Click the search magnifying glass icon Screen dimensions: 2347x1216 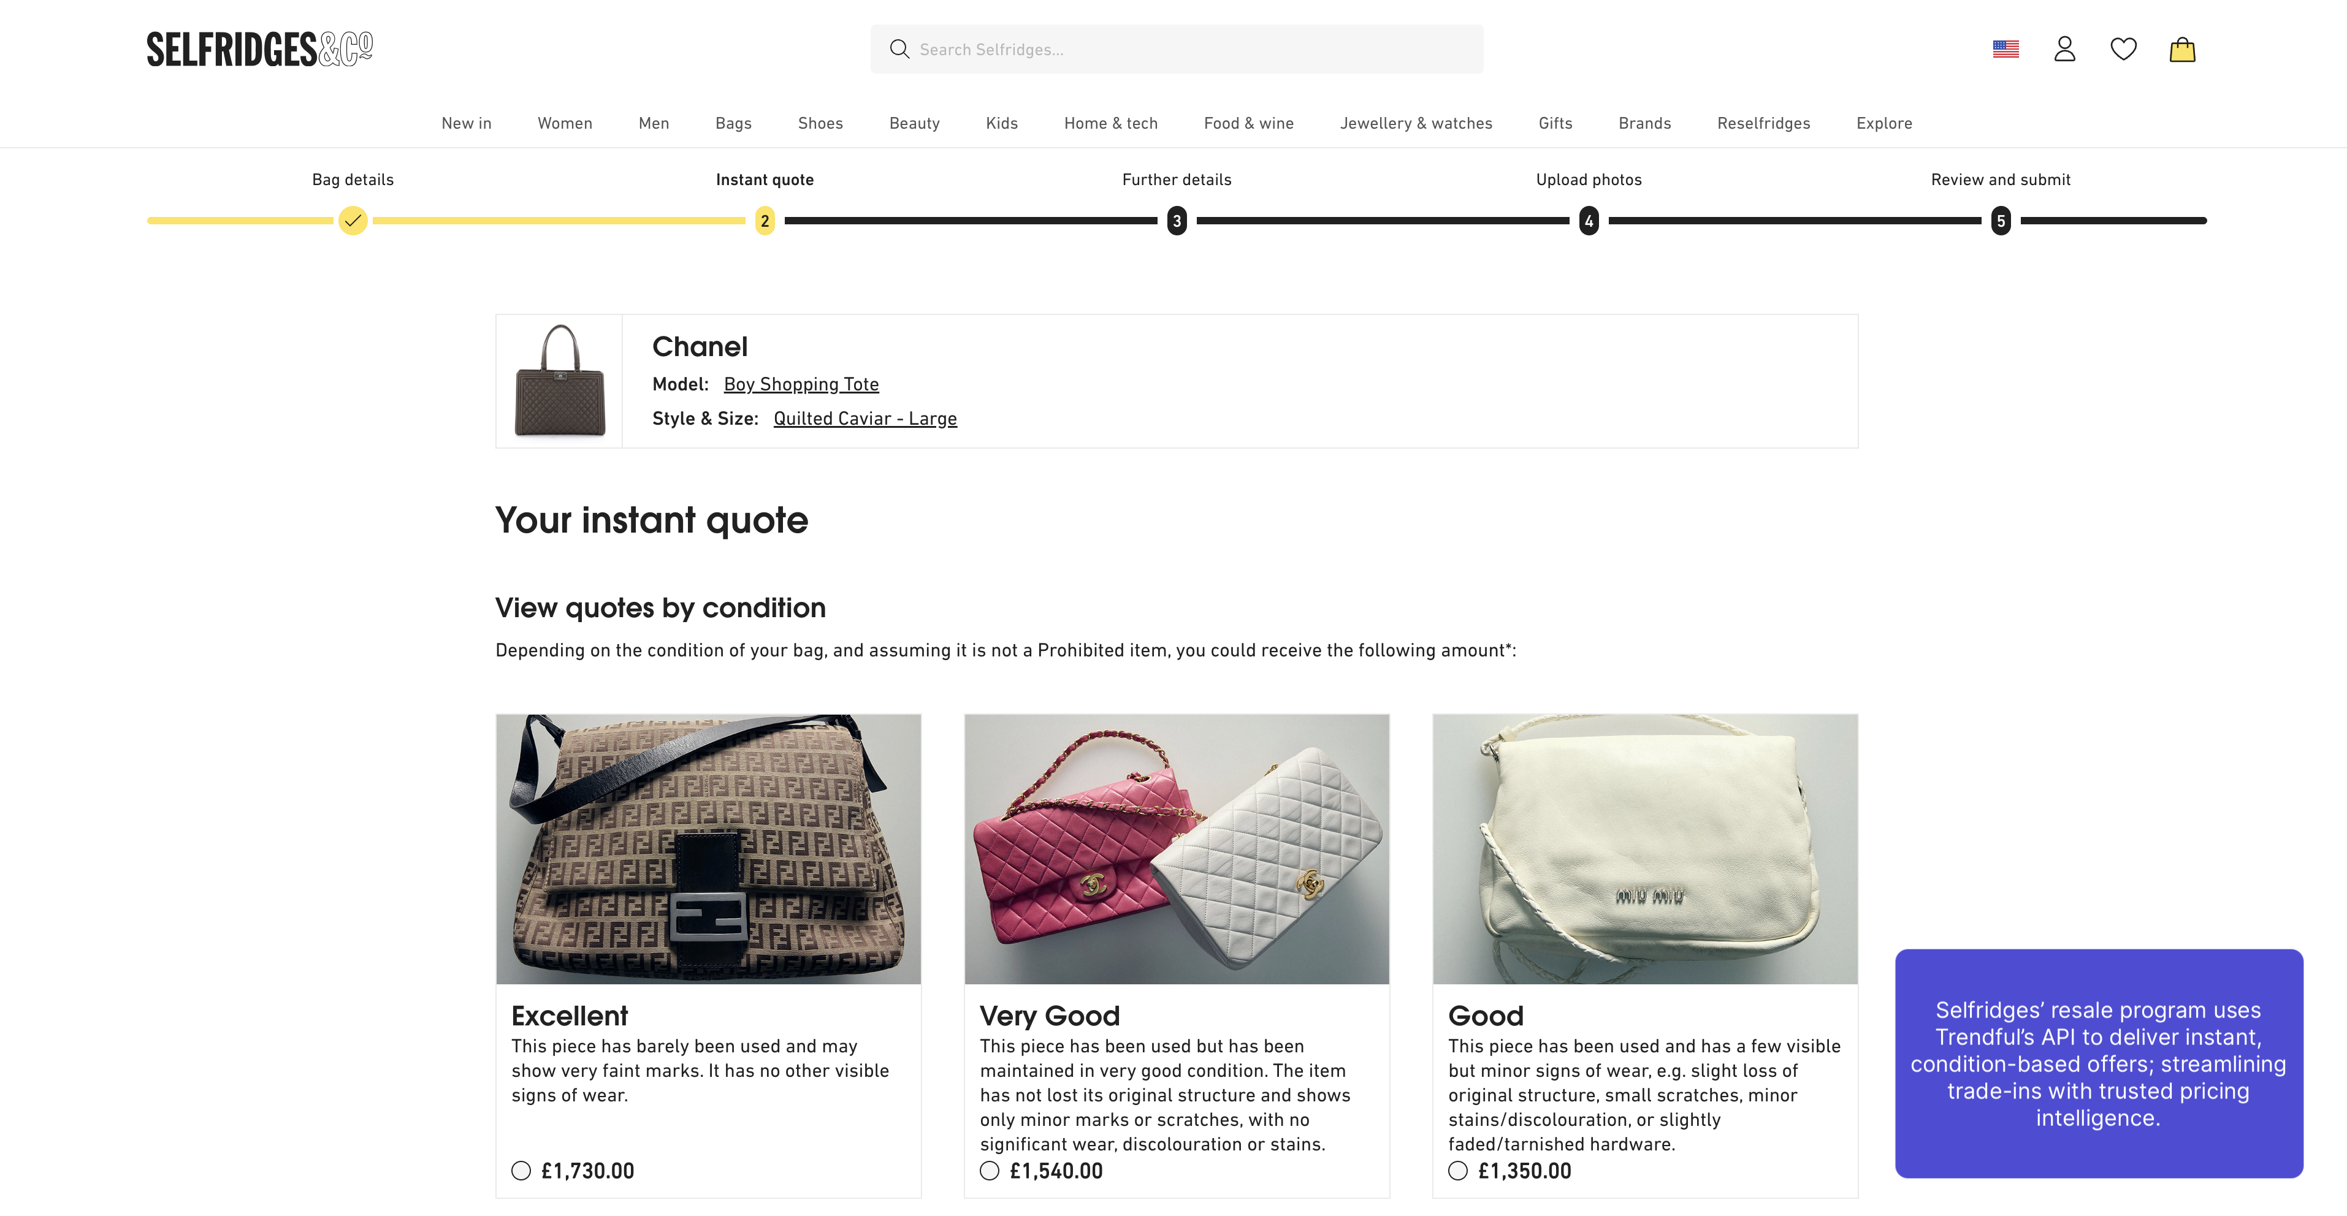[x=899, y=49]
